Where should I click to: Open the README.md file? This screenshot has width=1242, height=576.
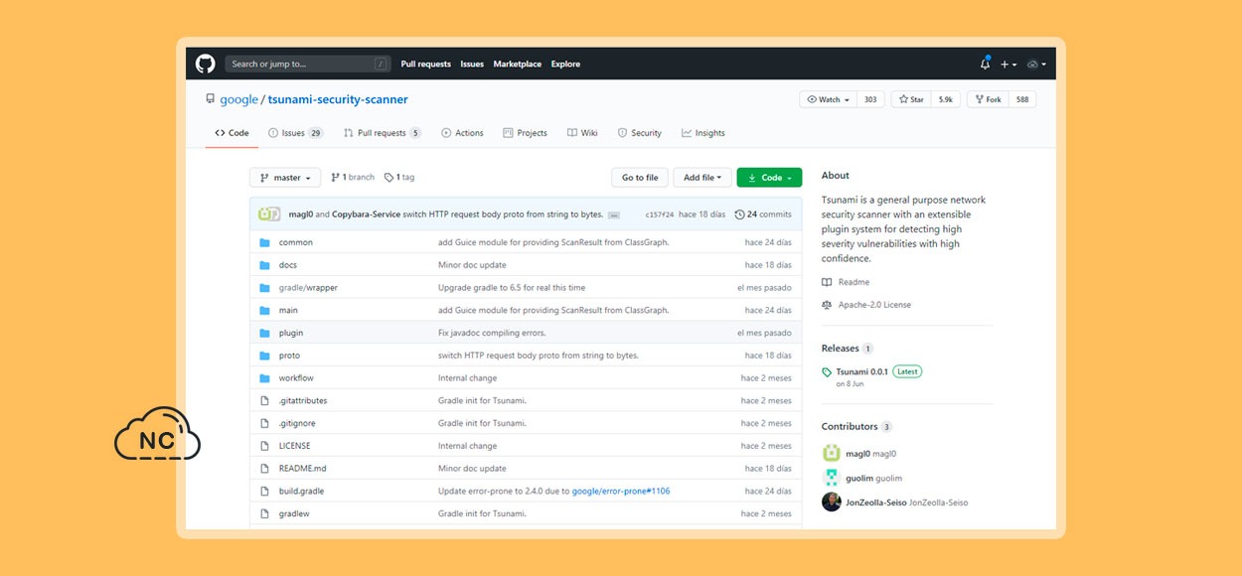(x=303, y=469)
